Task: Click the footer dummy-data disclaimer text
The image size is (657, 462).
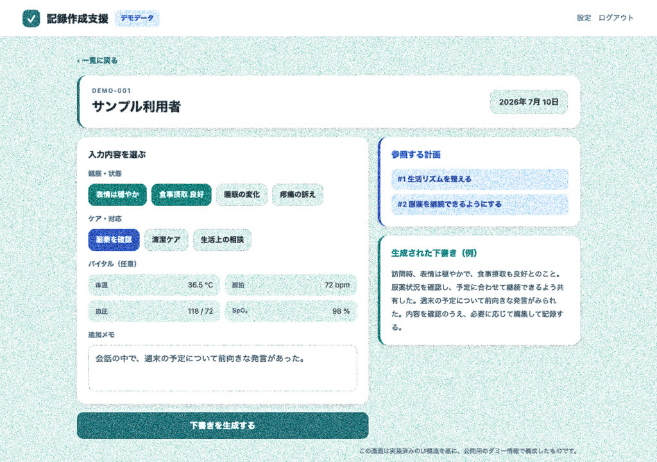Action: (469, 451)
